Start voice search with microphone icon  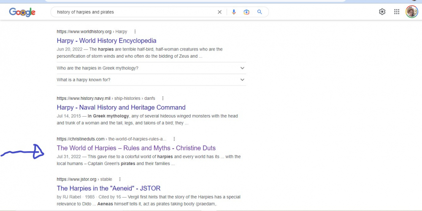[234, 12]
